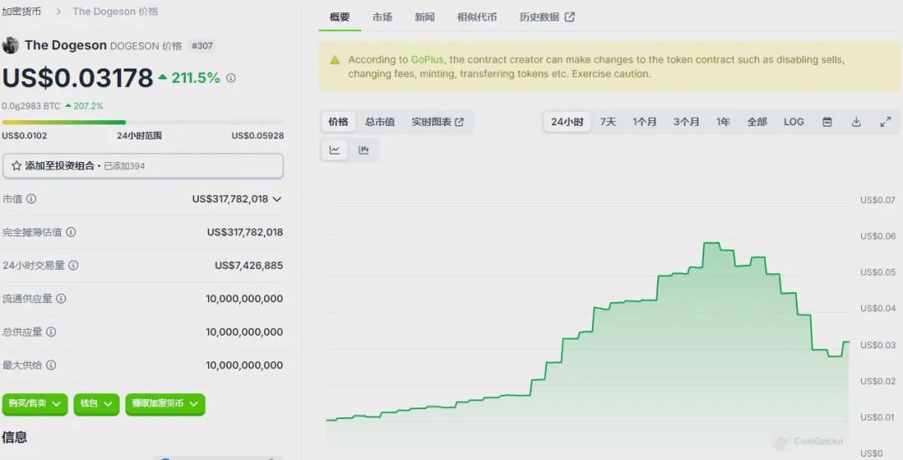The width and height of the screenshot is (903, 460).
Task: Open the 历史数据 tab
Action: point(547,18)
